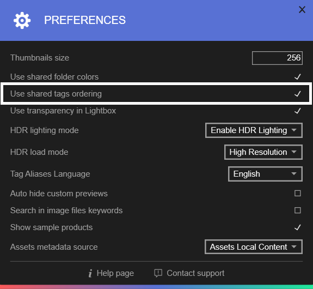313x289 pixels.
Task: Open the English language dropdown
Action: 265,174
